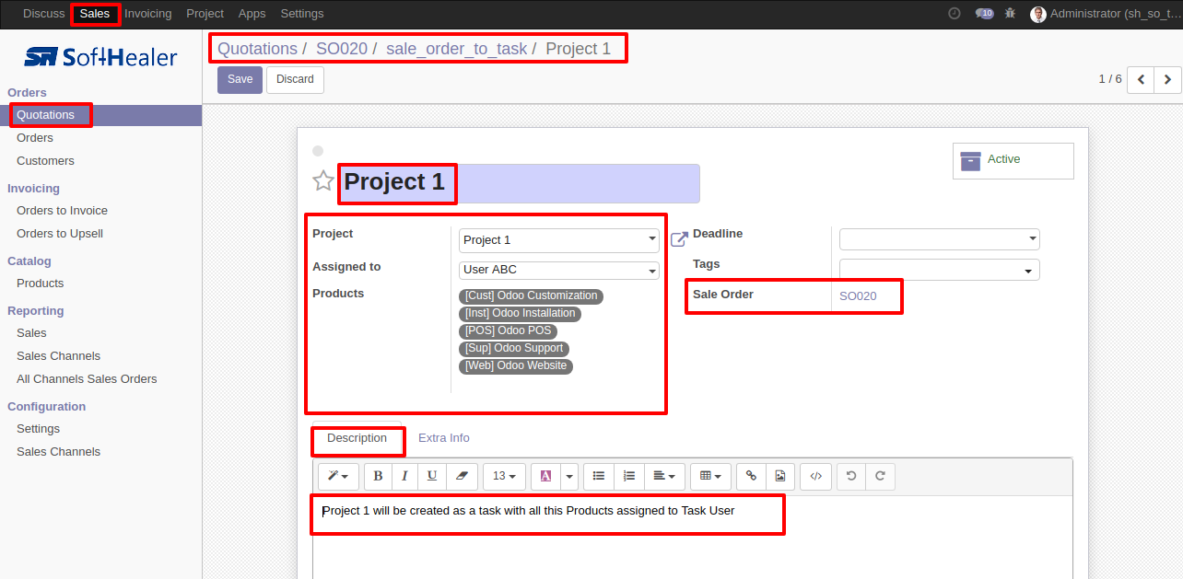Click the Discard button

click(x=295, y=79)
